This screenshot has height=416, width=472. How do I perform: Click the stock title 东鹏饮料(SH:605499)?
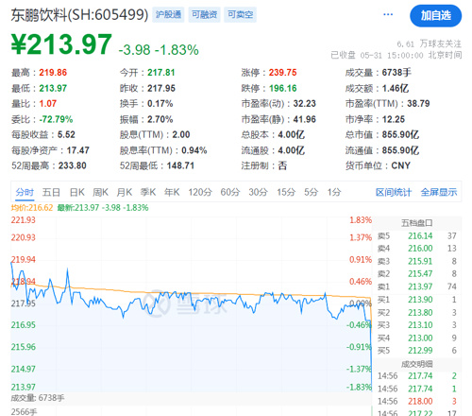79,15
